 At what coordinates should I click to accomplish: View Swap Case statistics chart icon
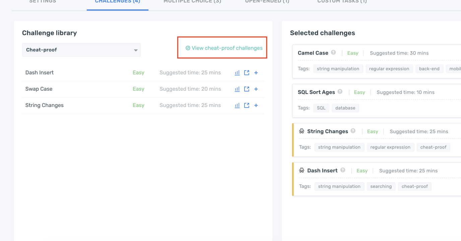(237, 89)
